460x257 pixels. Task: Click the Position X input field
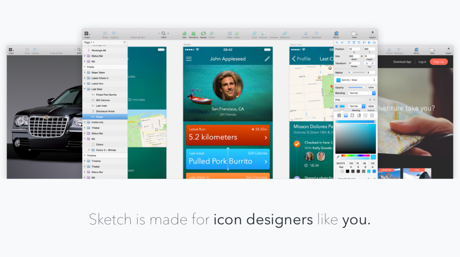354,49
